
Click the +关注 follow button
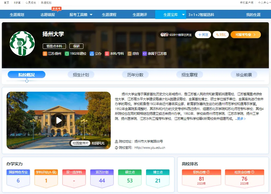tap(203, 35)
